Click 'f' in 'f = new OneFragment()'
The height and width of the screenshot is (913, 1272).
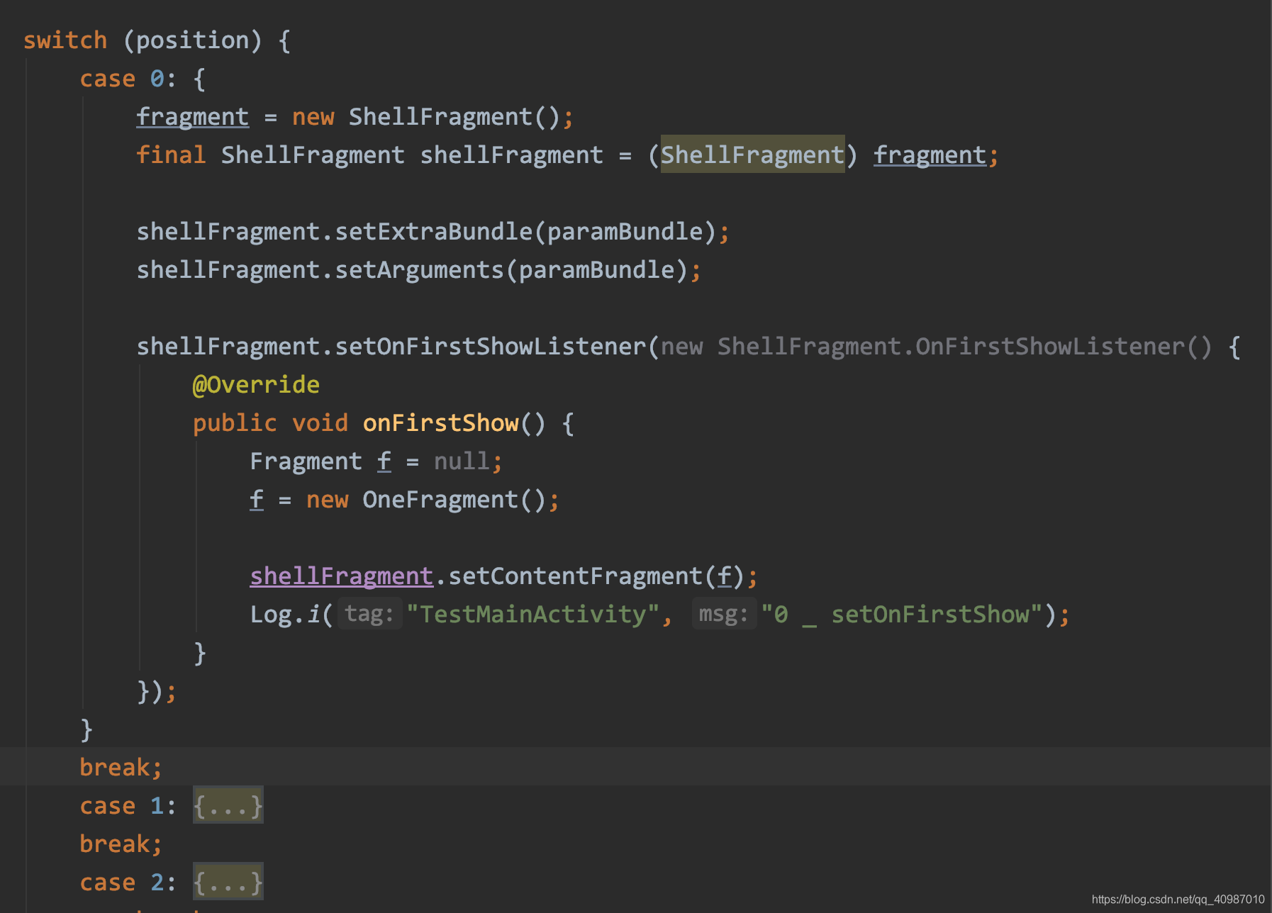257,499
